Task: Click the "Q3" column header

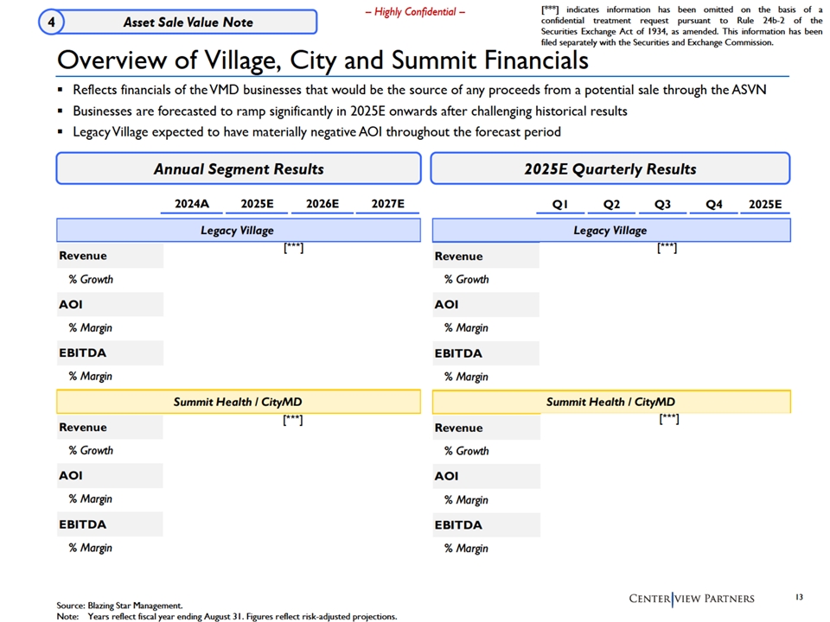Action: [662, 204]
